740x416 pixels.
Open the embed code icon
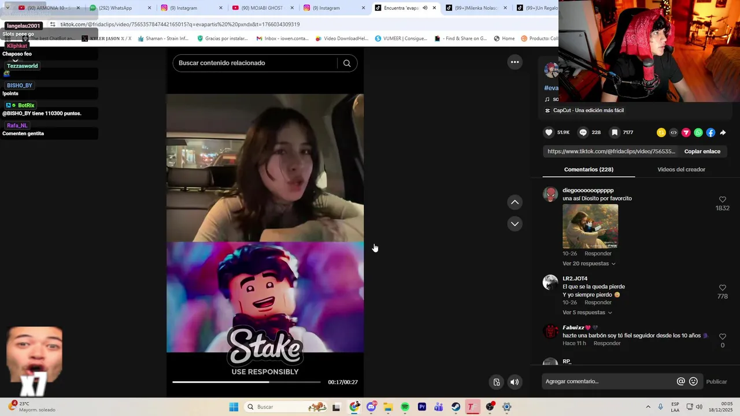674,132
